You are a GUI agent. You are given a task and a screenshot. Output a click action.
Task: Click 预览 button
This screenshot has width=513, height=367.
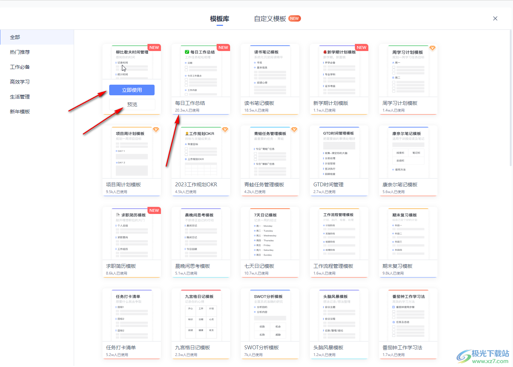(132, 105)
